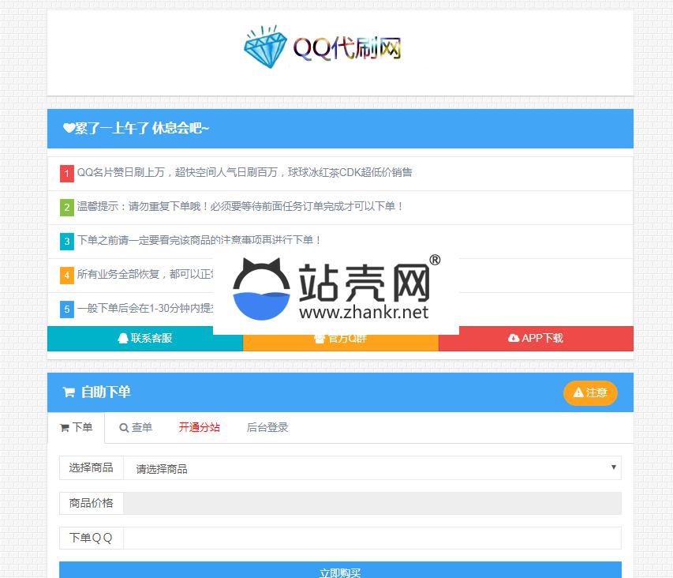Viewport: 673px width, 578px height.
Task: Click the red number 1 badge
Action: (67, 173)
